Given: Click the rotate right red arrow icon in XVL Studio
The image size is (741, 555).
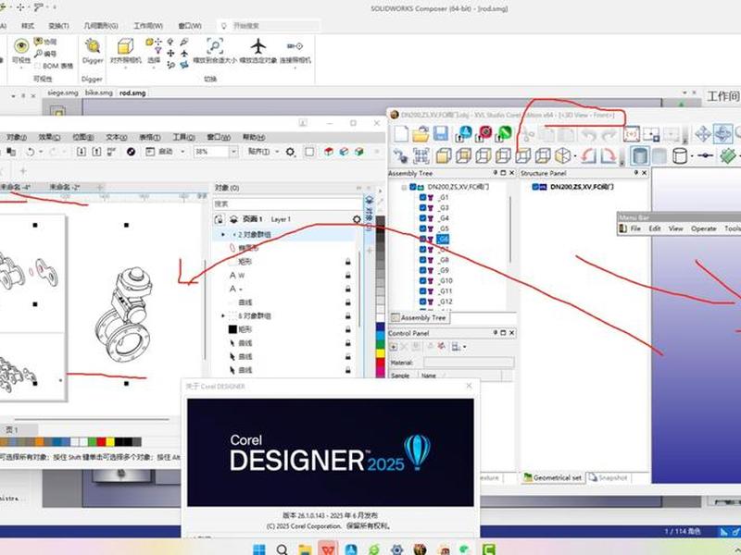Looking at the screenshot, I should 608,155.
